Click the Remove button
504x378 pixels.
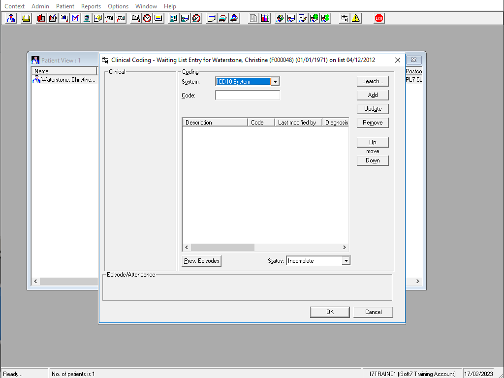[373, 123]
